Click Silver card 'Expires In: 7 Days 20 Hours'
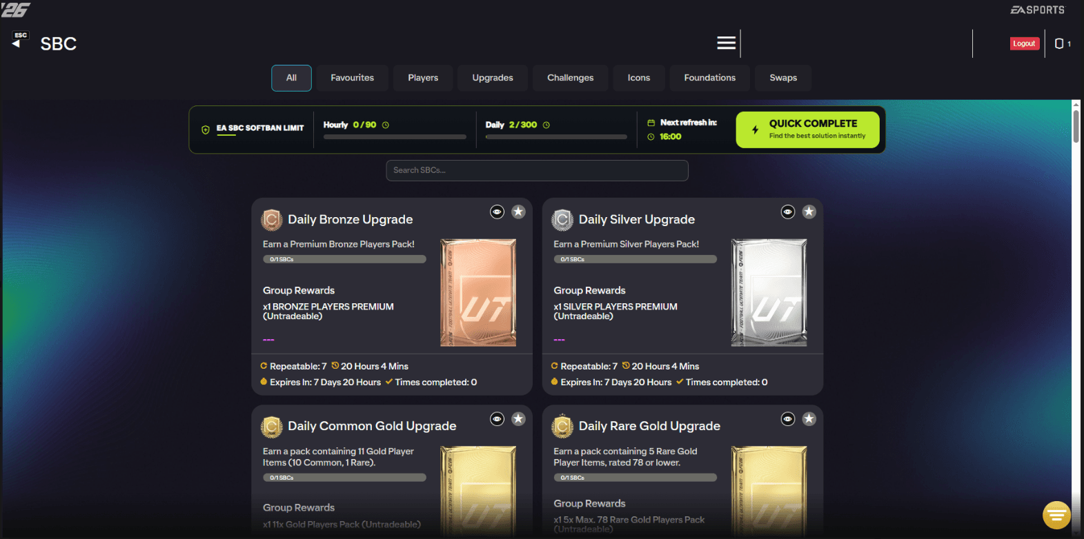The height and width of the screenshot is (539, 1084). pyautogui.click(x=616, y=382)
